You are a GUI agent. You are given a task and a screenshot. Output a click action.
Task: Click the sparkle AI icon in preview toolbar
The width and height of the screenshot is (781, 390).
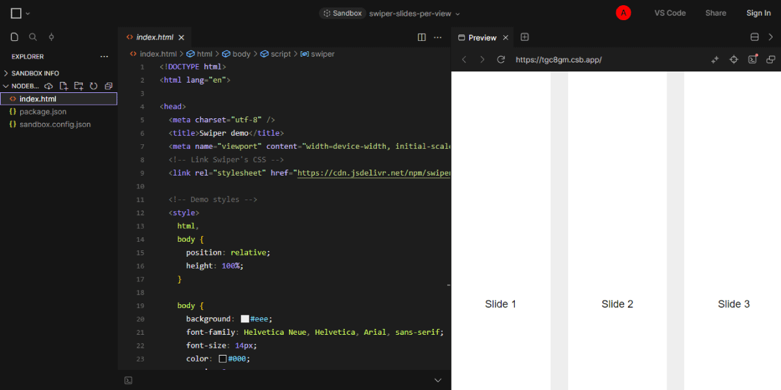tap(715, 60)
